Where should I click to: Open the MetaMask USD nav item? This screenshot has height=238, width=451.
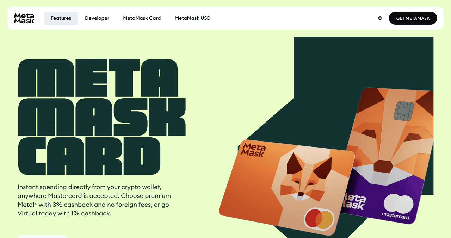click(193, 18)
